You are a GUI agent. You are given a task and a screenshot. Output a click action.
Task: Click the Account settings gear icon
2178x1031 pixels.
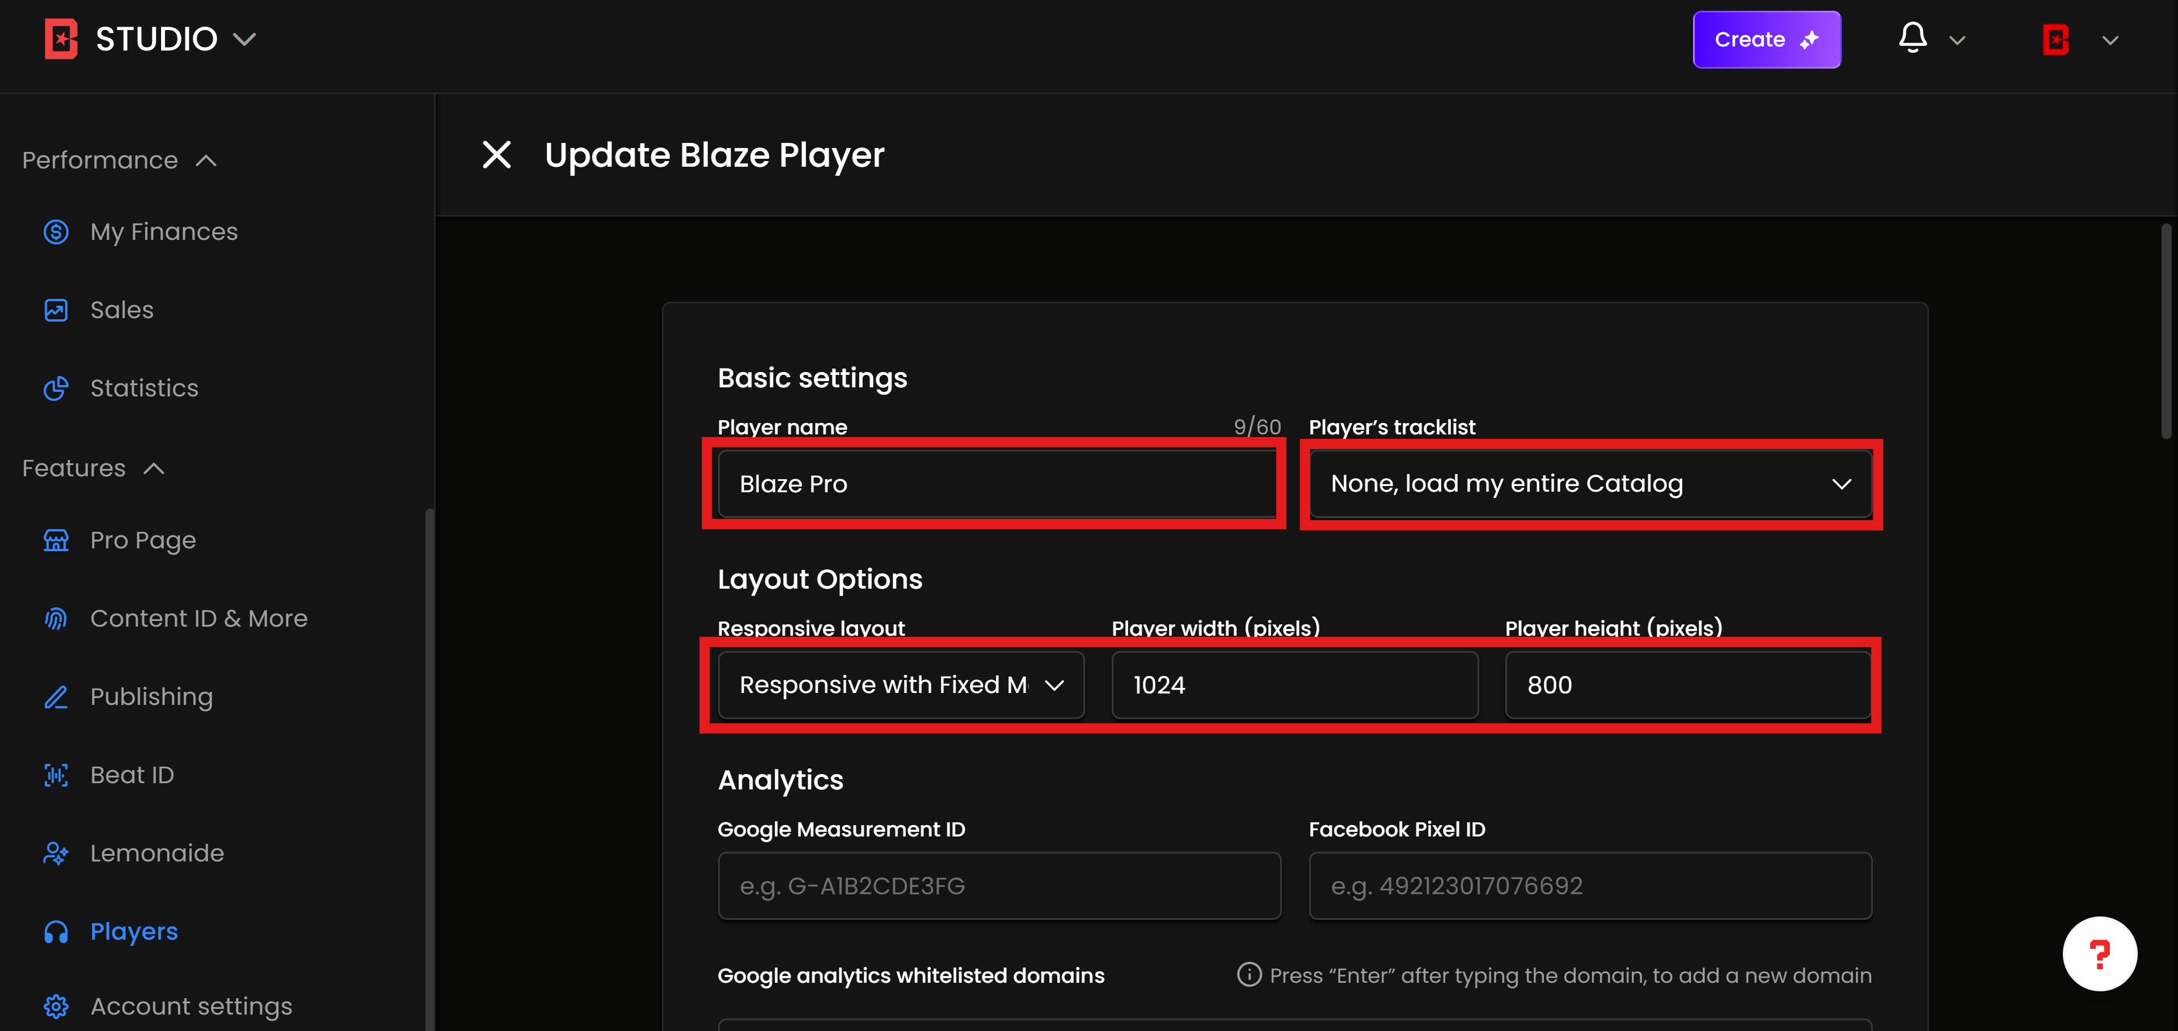click(56, 1005)
